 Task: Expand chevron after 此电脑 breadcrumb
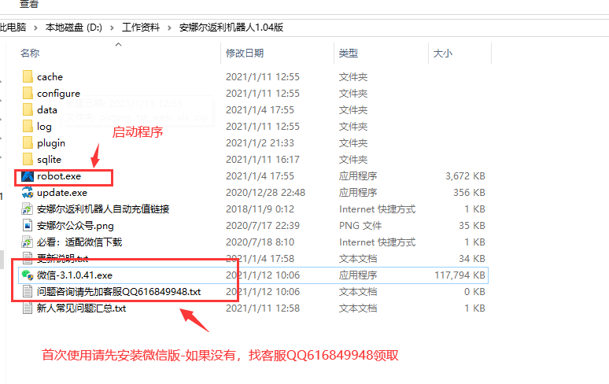(x=35, y=28)
